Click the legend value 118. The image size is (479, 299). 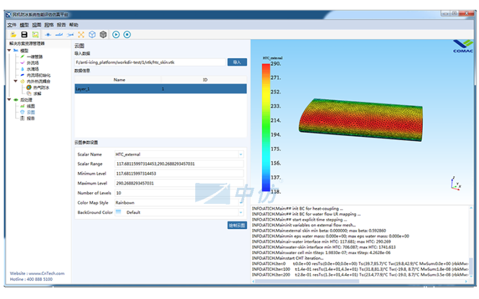(275, 191)
